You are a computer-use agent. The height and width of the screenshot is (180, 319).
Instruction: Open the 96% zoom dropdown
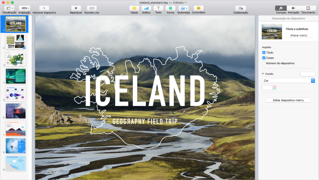pos(24,8)
